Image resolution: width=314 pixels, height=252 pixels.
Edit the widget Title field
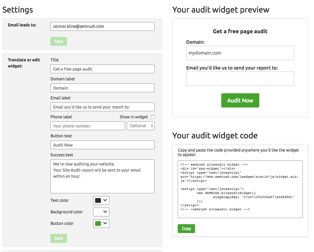coord(102,69)
